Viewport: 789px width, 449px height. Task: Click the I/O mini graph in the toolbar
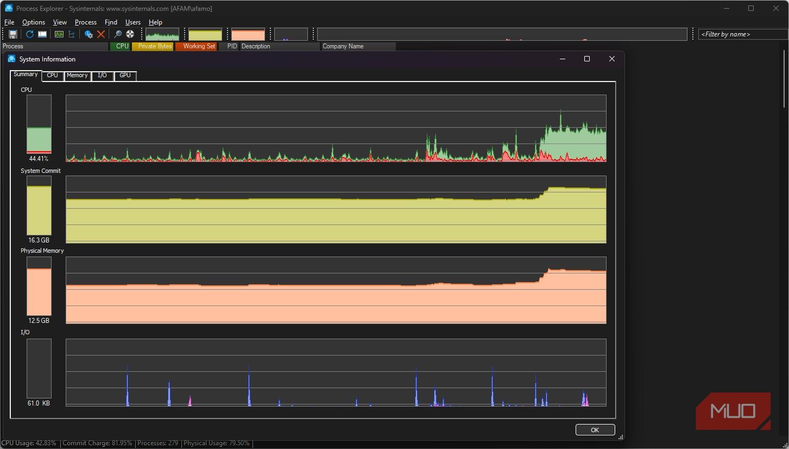pos(291,34)
